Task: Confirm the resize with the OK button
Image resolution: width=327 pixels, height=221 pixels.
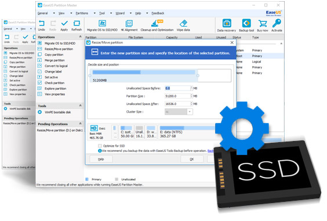Action: (192, 160)
